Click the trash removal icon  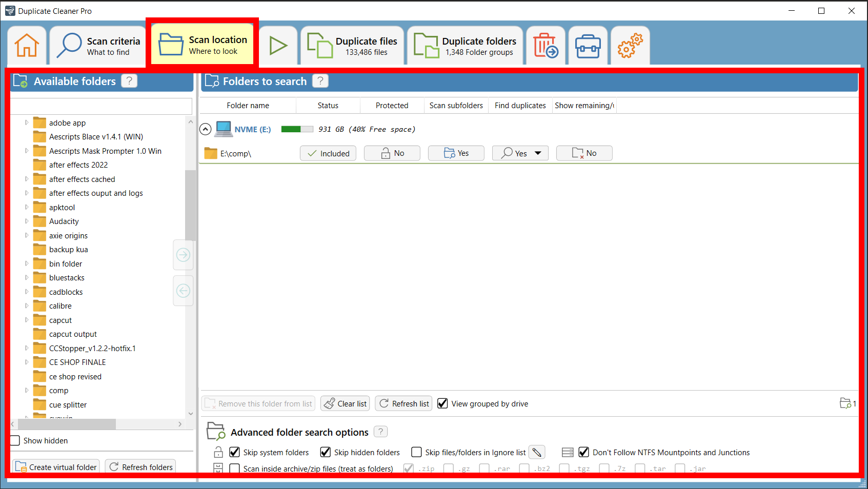coord(545,45)
